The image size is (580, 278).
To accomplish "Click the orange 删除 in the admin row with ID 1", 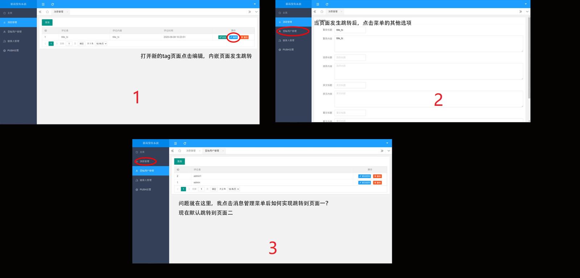I will click(377, 183).
